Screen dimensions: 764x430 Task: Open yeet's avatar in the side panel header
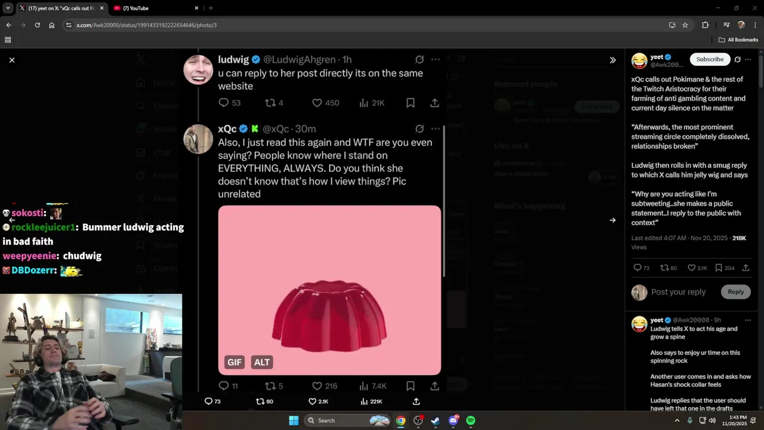[x=639, y=60]
